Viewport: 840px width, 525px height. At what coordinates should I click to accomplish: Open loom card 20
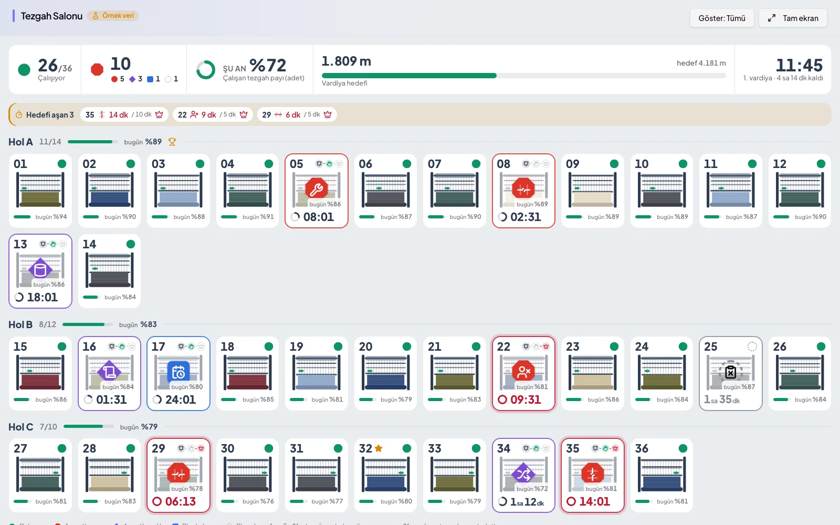point(385,373)
